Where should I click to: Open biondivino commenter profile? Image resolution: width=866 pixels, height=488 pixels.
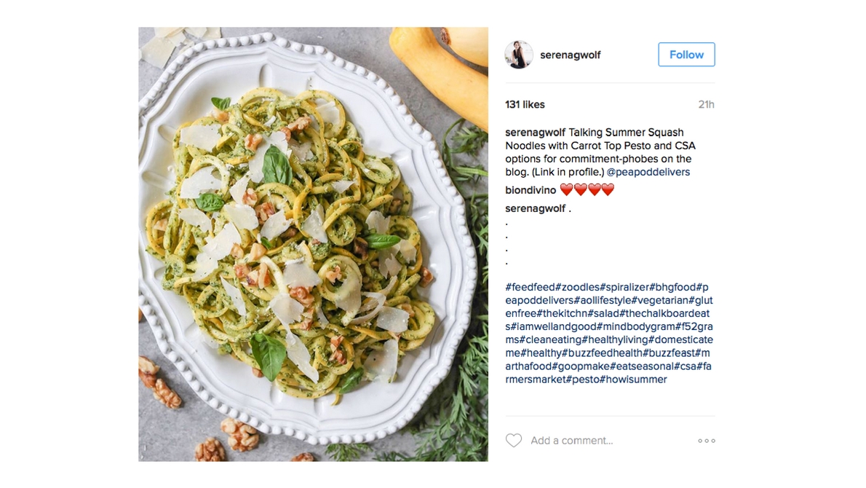click(531, 190)
